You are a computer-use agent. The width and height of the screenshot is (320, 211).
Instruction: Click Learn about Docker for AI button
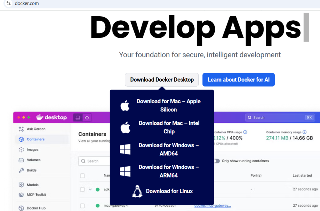click(x=238, y=80)
